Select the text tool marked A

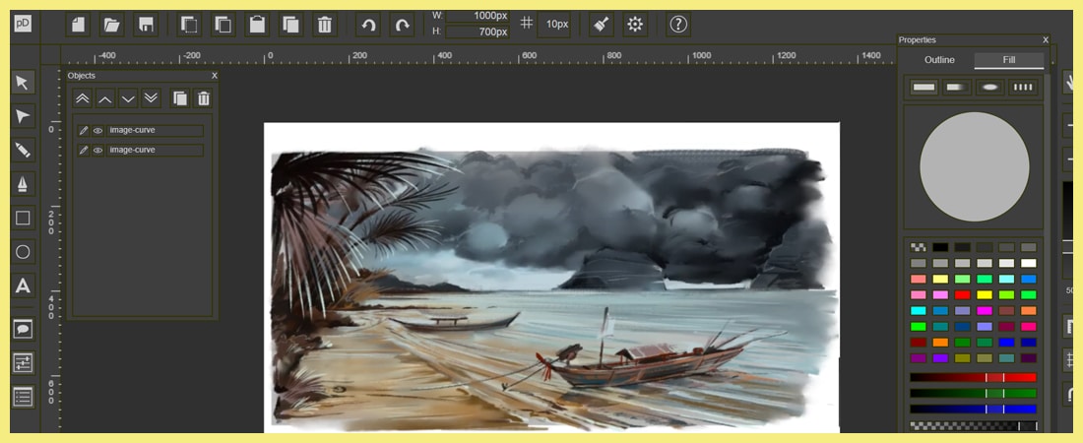tap(23, 285)
